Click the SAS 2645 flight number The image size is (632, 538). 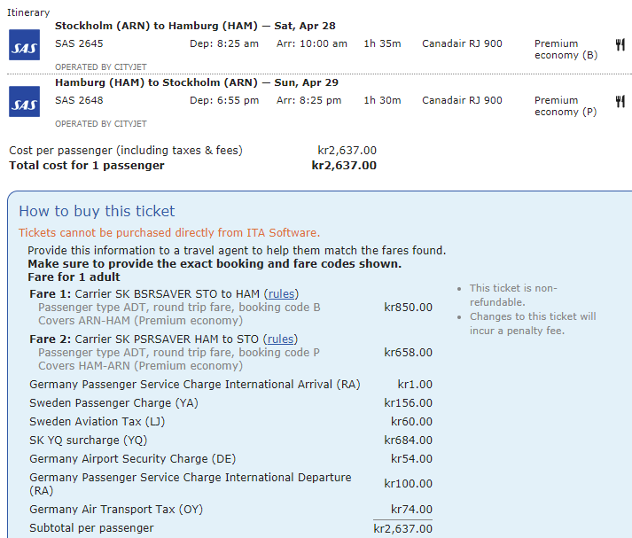[79, 44]
